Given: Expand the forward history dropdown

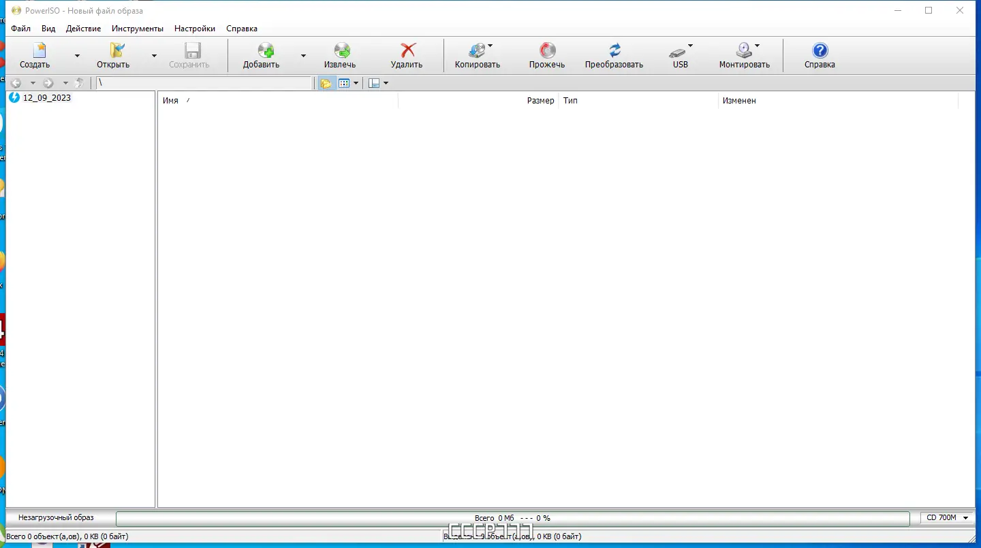Looking at the screenshot, I should point(65,83).
